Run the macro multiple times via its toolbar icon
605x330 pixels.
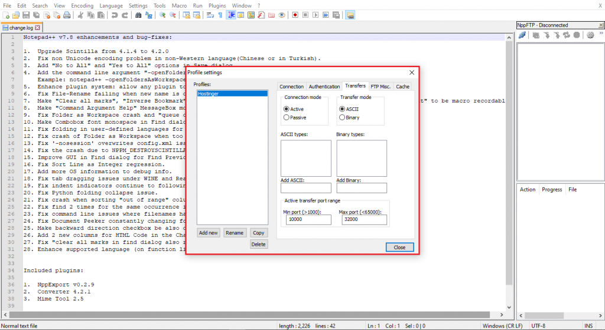point(326,15)
